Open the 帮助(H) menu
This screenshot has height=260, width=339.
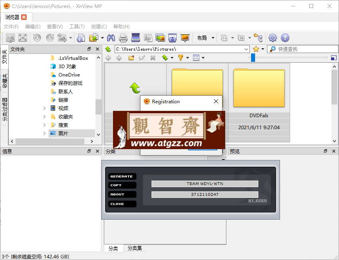121,27
